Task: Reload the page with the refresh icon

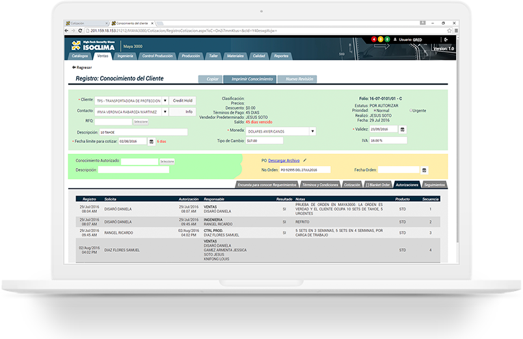Action: (x=80, y=31)
